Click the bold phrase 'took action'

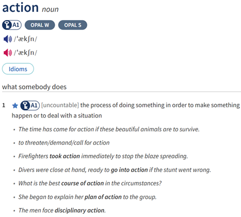[65, 156]
